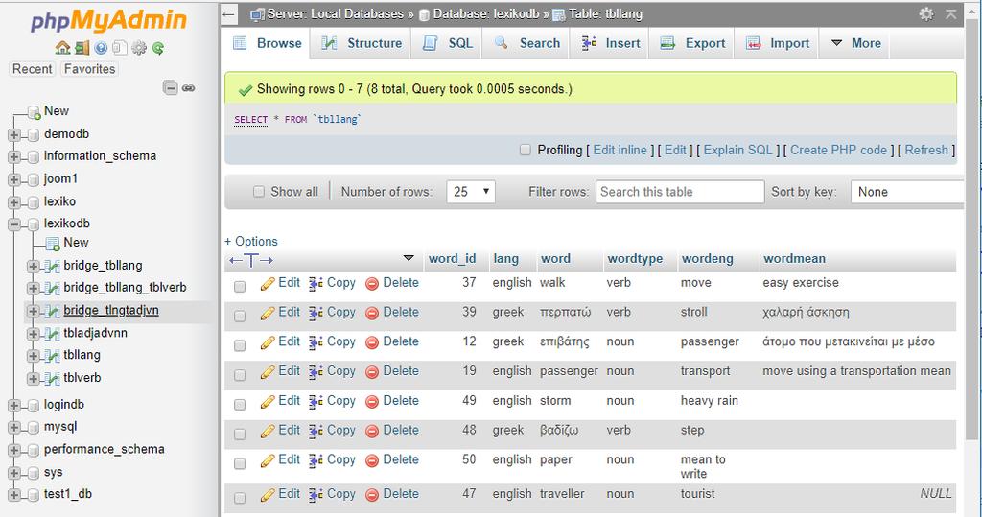Click the left arrow to hide navigation panel
The width and height of the screenshot is (982, 517).
tap(229, 13)
